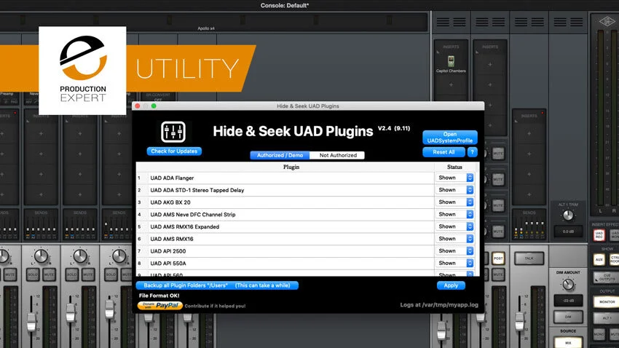Click the Reset All button

pos(443,152)
